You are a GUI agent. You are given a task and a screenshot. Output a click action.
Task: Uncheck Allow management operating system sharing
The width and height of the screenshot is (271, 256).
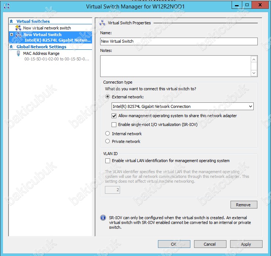[114, 116]
